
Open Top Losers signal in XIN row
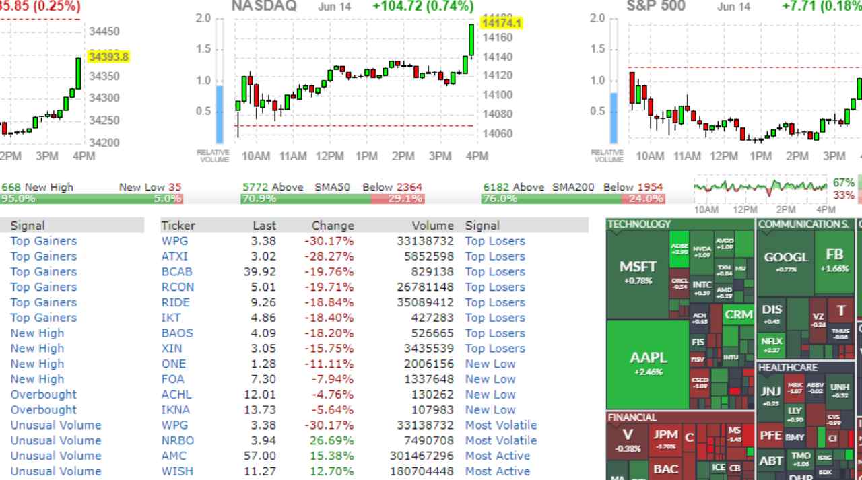coord(495,349)
